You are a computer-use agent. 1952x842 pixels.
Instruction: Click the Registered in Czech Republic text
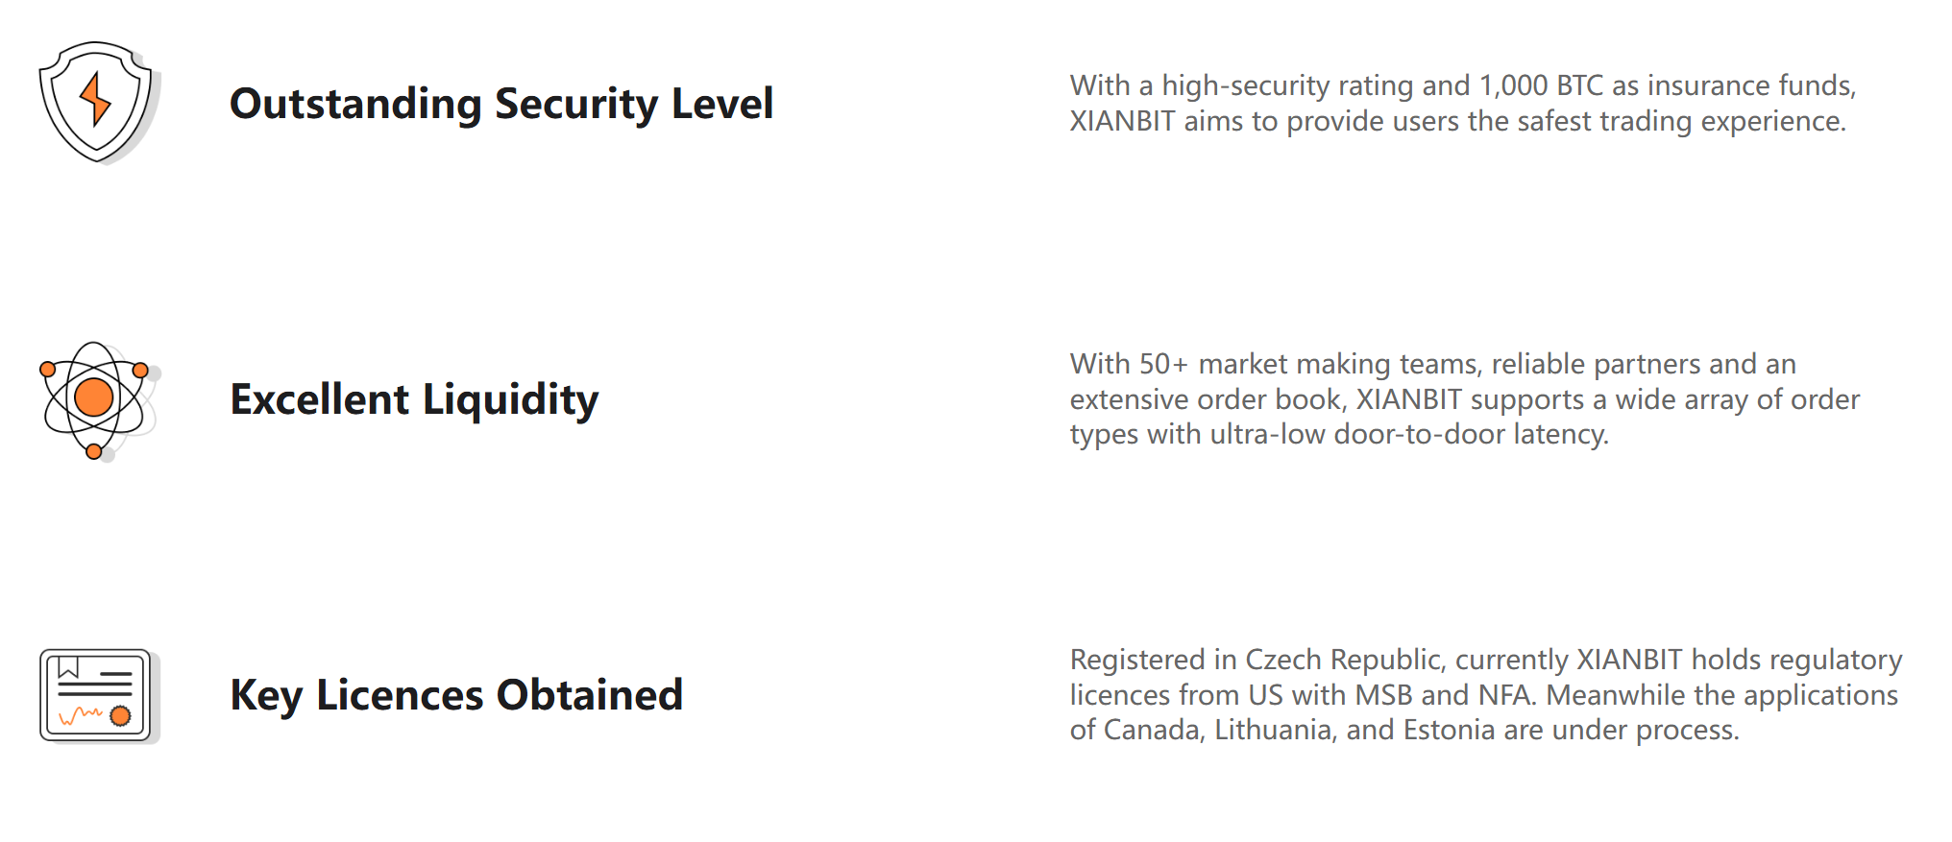pos(1257,660)
